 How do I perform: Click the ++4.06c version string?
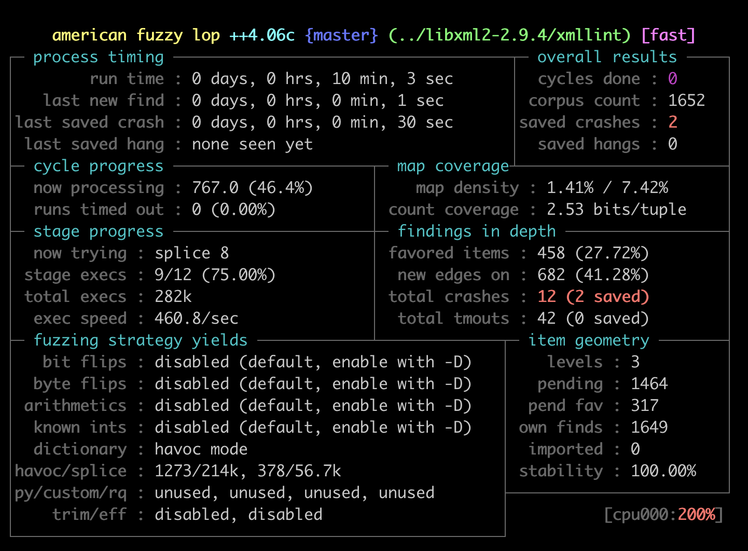point(262,35)
